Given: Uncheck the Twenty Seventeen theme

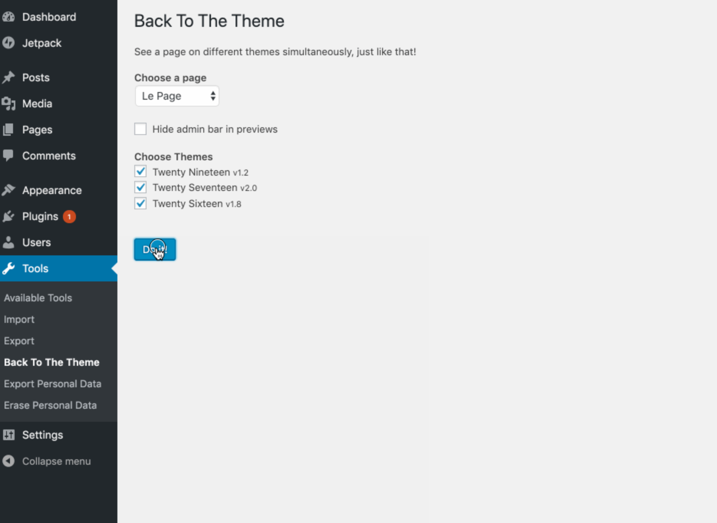Looking at the screenshot, I should point(140,187).
